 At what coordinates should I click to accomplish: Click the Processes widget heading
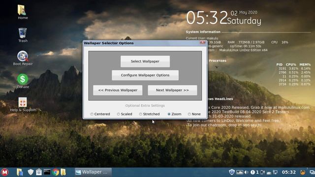pos(218,60)
